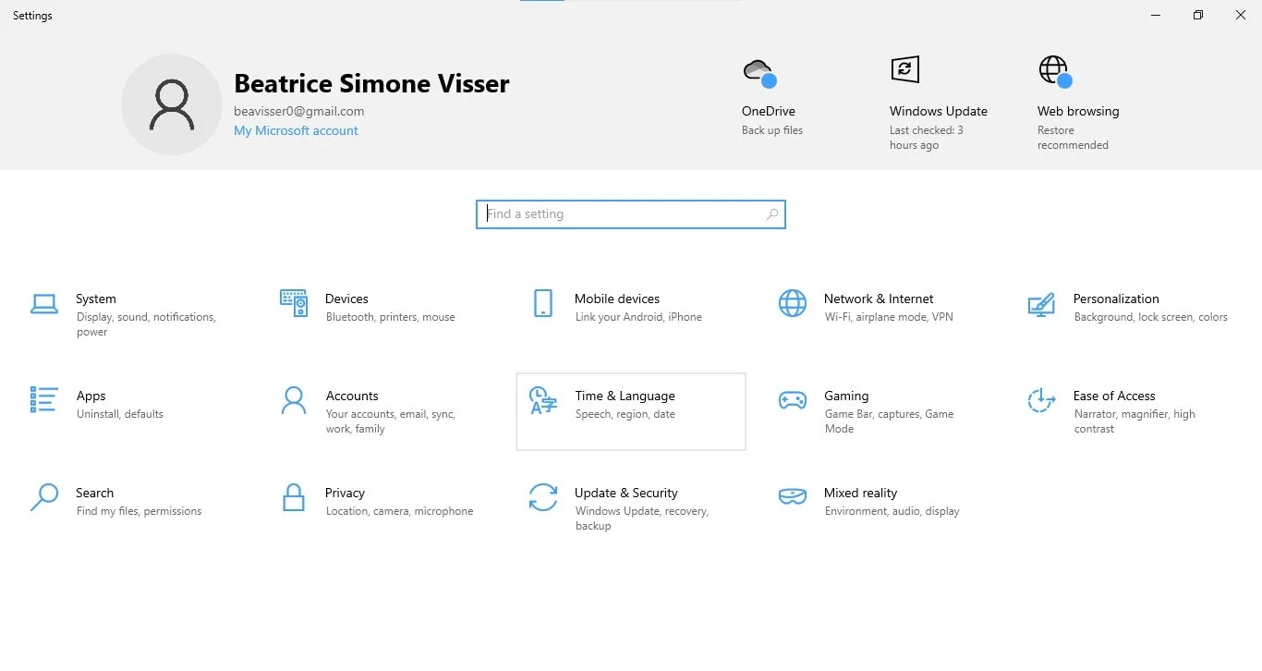Image resolution: width=1262 pixels, height=671 pixels.
Task: Click the user profile avatar picture
Action: pos(172,104)
